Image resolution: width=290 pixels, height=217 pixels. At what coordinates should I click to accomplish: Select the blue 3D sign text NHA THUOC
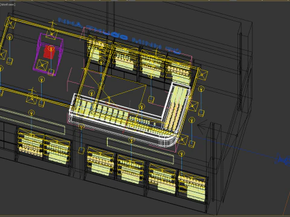point(92,29)
